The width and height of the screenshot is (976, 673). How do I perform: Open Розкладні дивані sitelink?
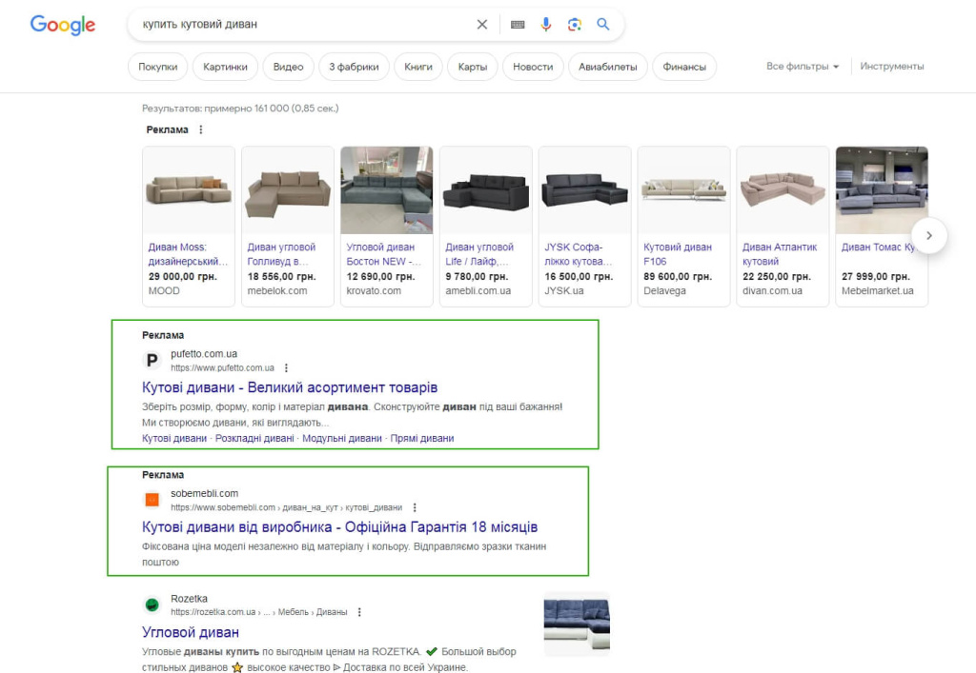tap(254, 438)
